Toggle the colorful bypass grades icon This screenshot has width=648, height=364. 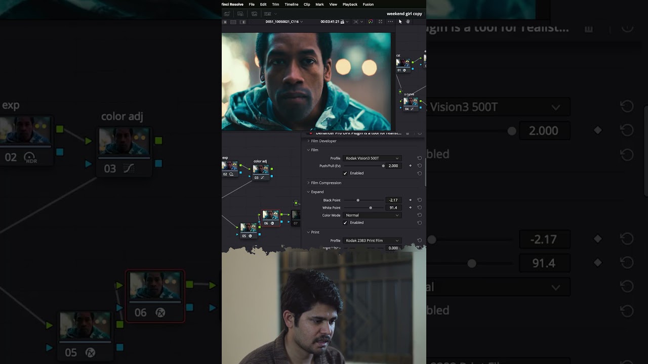click(x=371, y=22)
